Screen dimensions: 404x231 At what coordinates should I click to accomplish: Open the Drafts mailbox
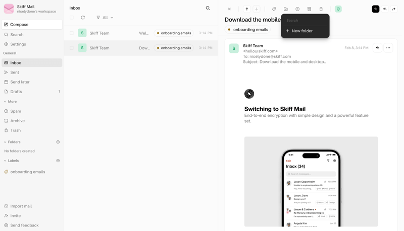coord(32,92)
